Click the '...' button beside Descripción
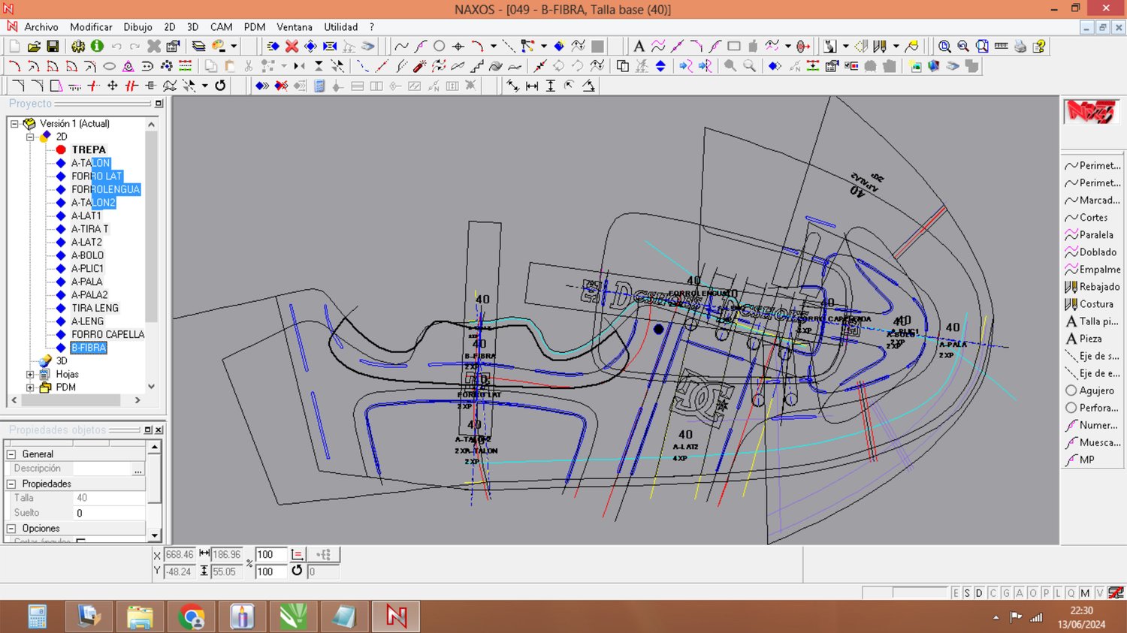The width and height of the screenshot is (1127, 633). [137, 469]
